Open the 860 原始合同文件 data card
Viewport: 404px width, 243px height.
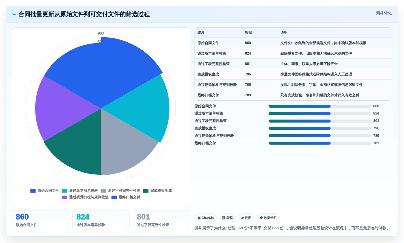point(40,220)
